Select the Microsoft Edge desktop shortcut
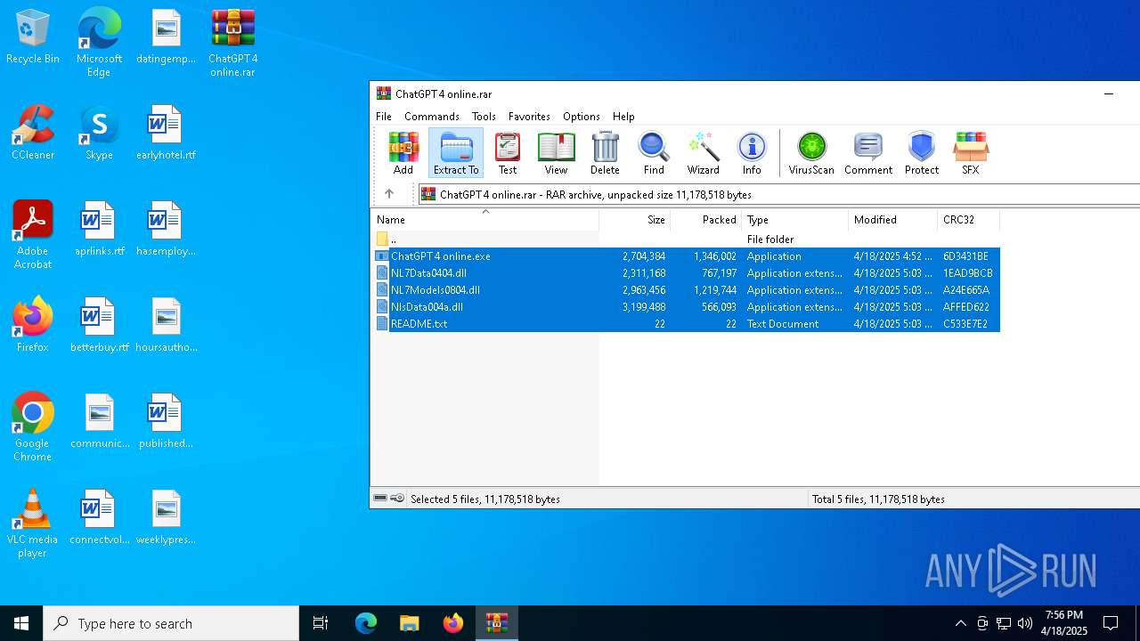Viewport: 1140px width, 641px height. 99,43
